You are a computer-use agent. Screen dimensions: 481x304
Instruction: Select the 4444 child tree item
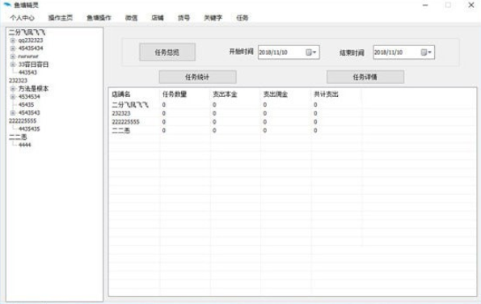pos(24,145)
